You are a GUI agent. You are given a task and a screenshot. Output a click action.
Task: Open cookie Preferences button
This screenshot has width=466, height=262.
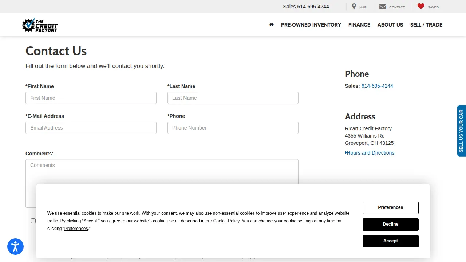tap(391, 207)
